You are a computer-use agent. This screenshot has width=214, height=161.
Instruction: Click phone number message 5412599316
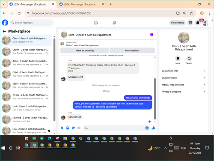point(75,117)
